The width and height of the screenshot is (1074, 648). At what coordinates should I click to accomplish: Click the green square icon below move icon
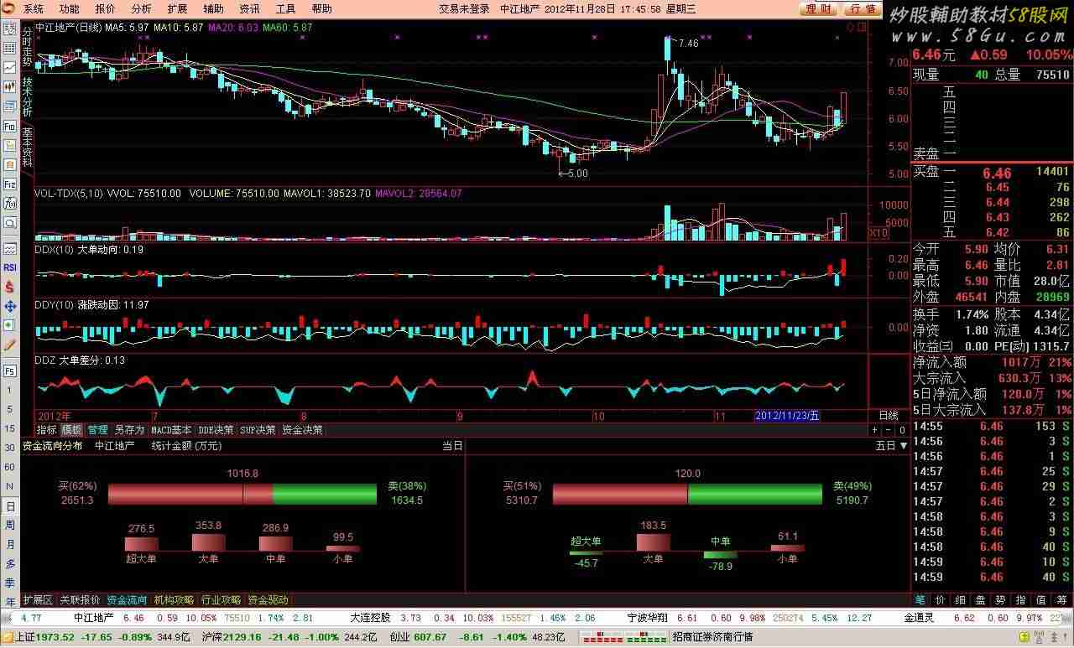[10, 324]
